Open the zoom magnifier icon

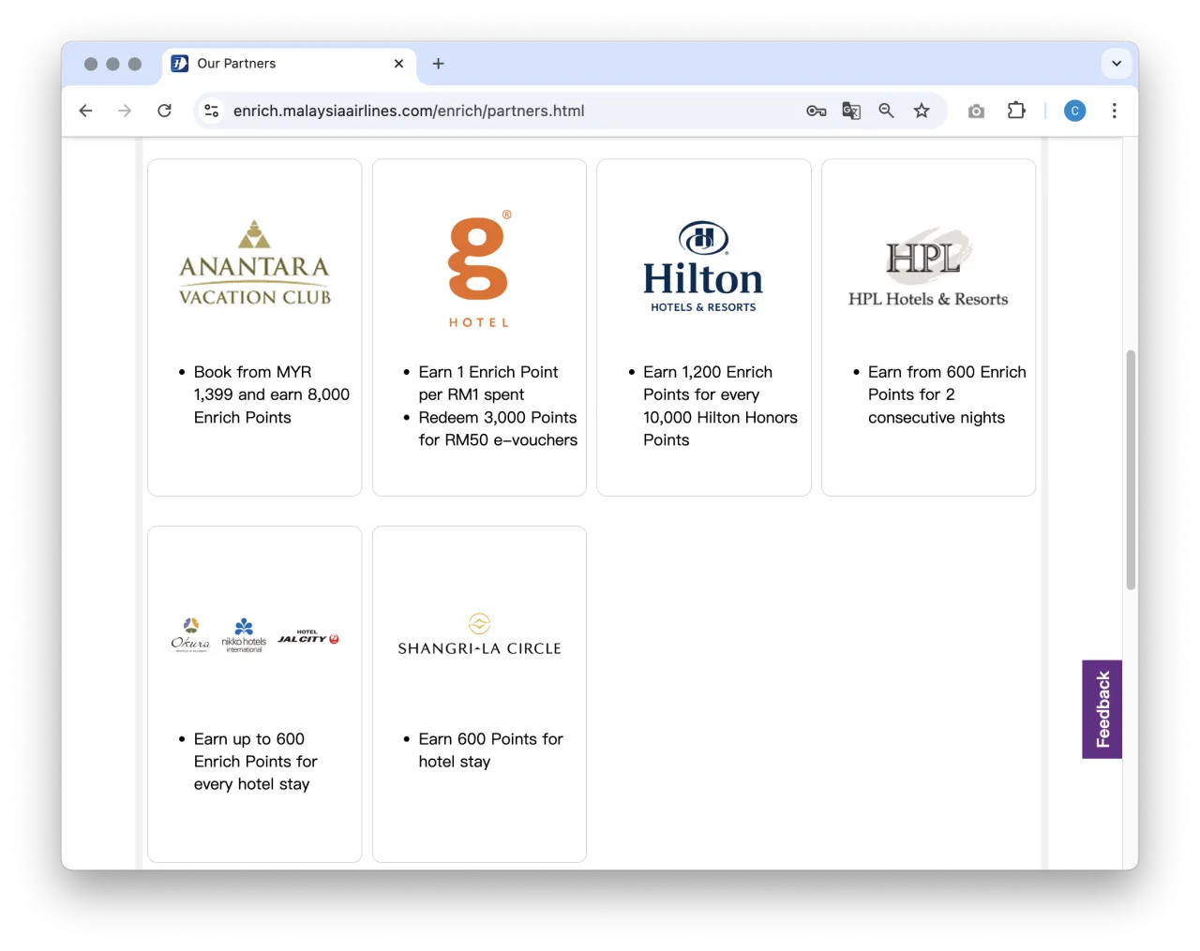click(x=886, y=111)
